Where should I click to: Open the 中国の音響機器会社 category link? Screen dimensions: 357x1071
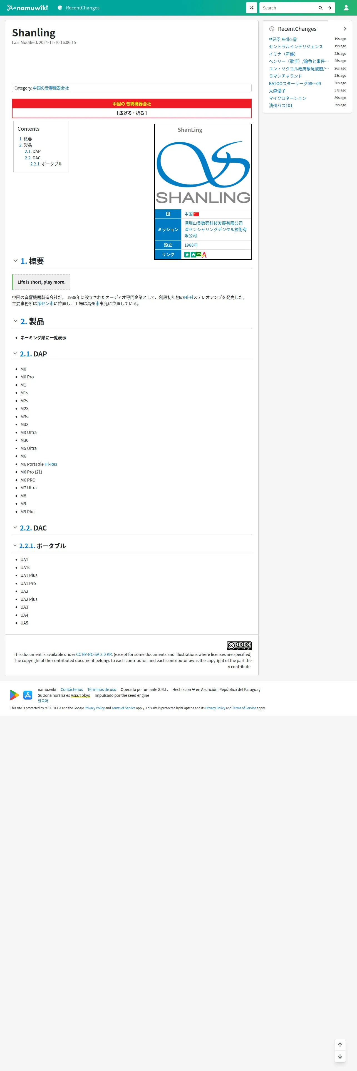click(x=51, y=88)
